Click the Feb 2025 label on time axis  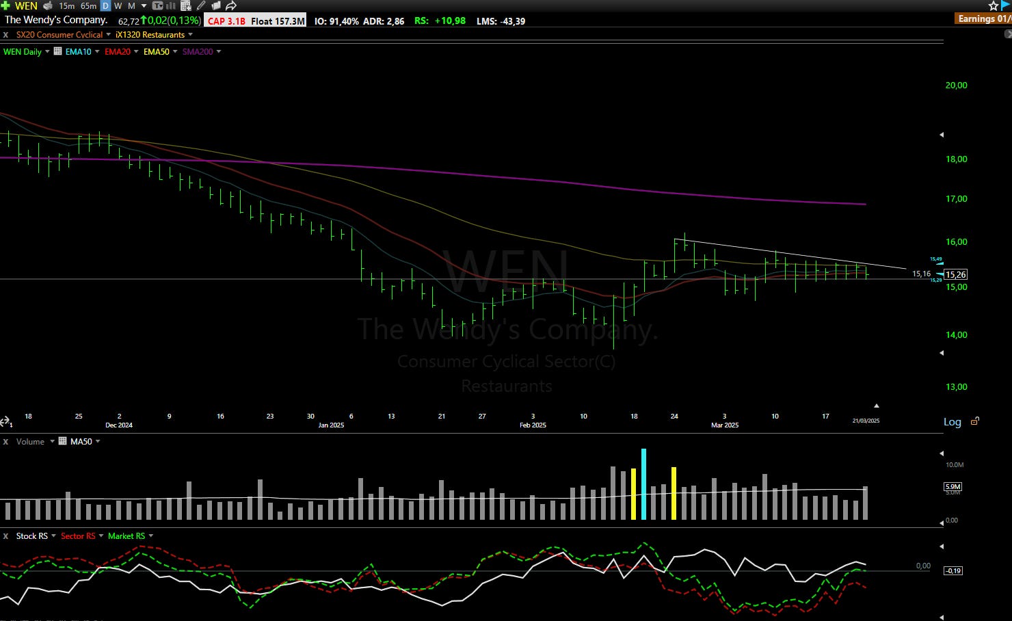point(533,425)
